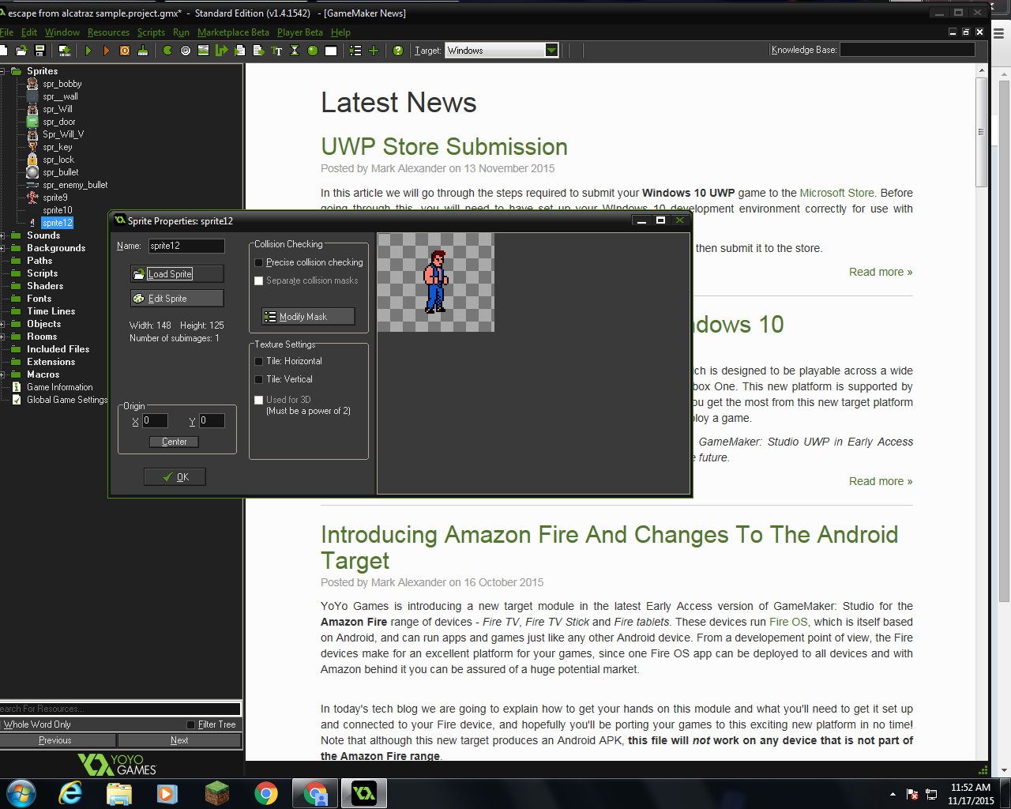The image size is (1011, 809).
Task: Create a new font using the TT icon
Action: [x=278, y=50]
